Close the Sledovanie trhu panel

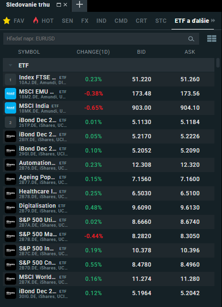click(x=65, y=5)
